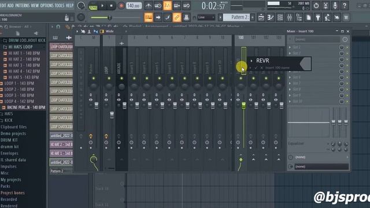Adjust the main pitch slider handle

click(109, 17)
